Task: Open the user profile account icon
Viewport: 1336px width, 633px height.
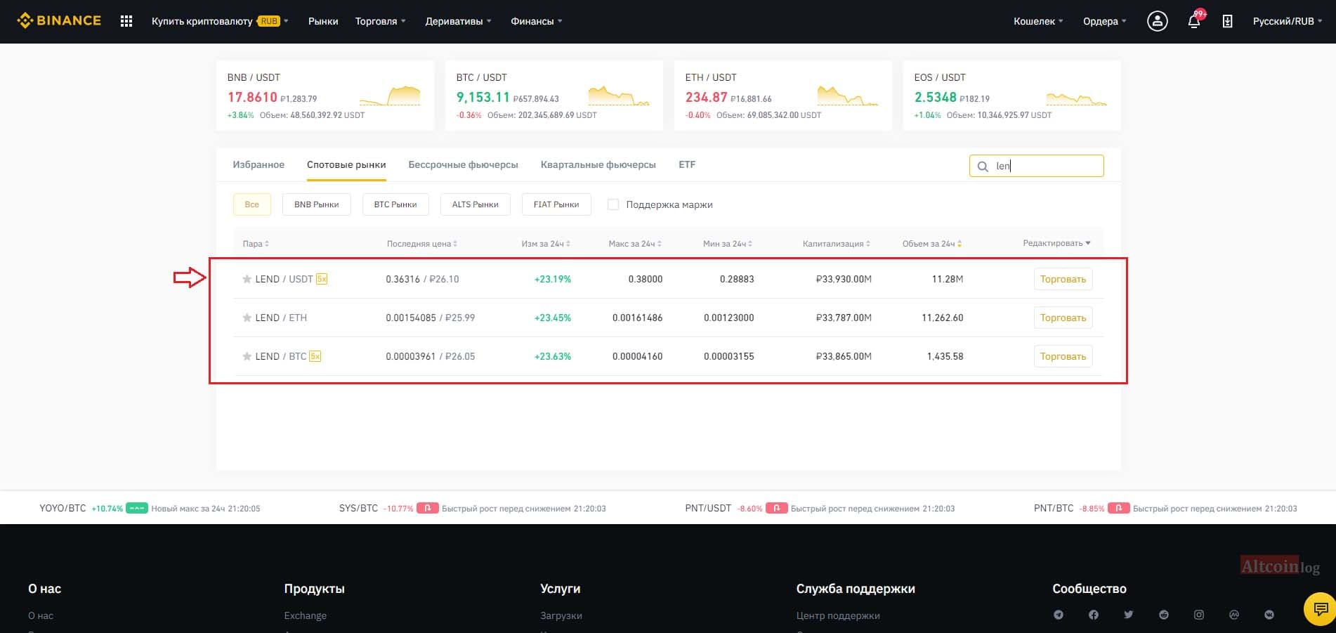Action: click(1157, 21)
